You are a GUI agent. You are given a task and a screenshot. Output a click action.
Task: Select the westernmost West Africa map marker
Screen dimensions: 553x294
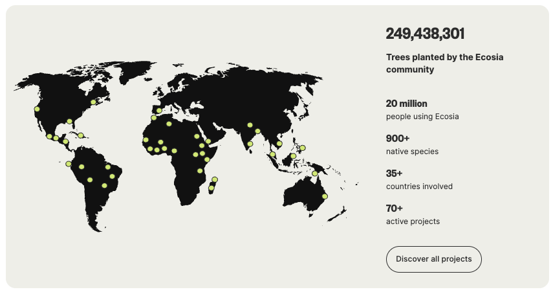[x=146, y=140]
